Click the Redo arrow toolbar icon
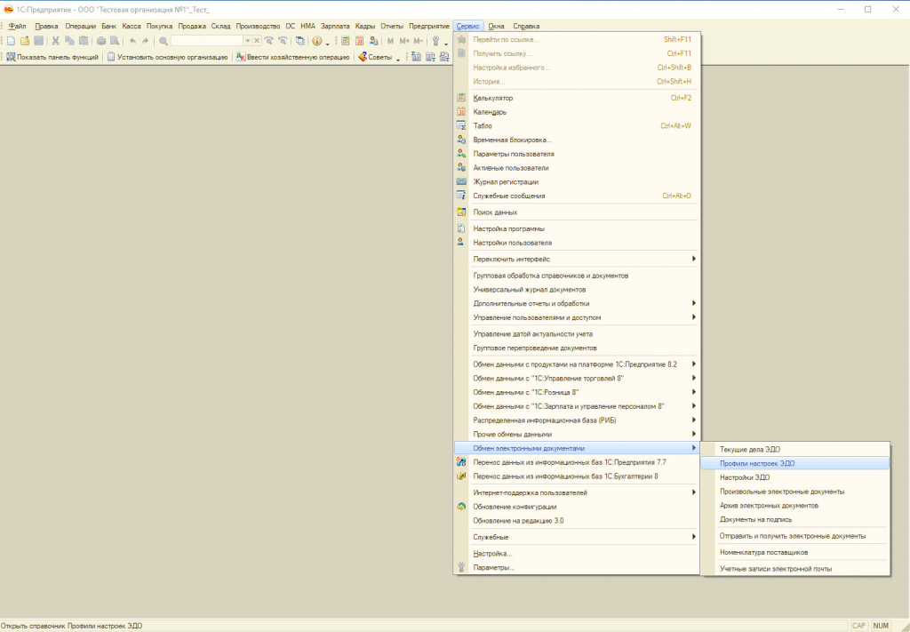This screenshot has width=910, height=632. point(146,41)
